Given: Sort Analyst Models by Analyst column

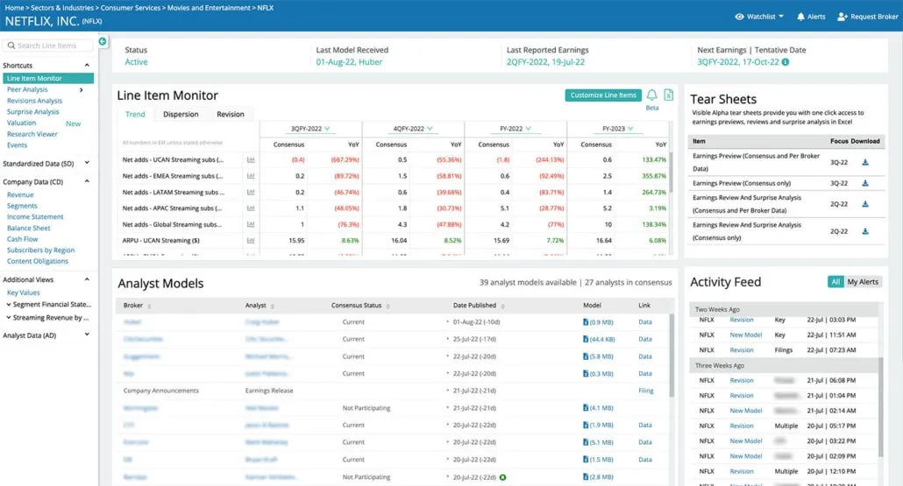Looking at the screenshot, I should point(273,306).
